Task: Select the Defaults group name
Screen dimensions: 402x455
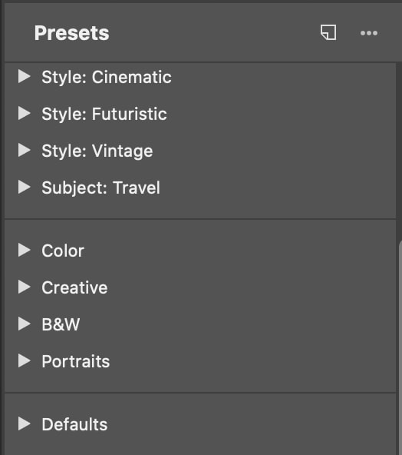Action: click(x=74, y=424)
